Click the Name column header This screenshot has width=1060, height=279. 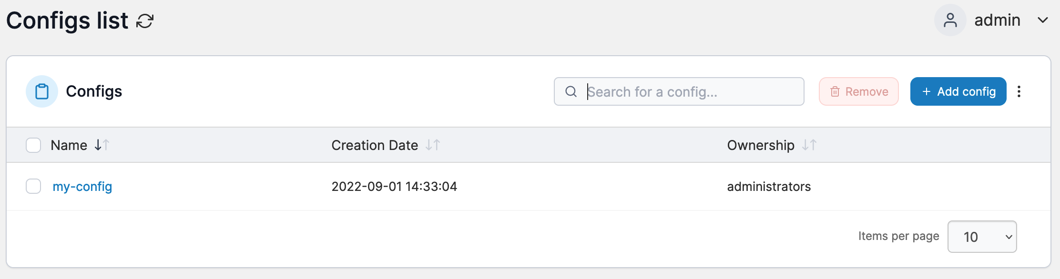pyautogui.click(x=69, y=145)
